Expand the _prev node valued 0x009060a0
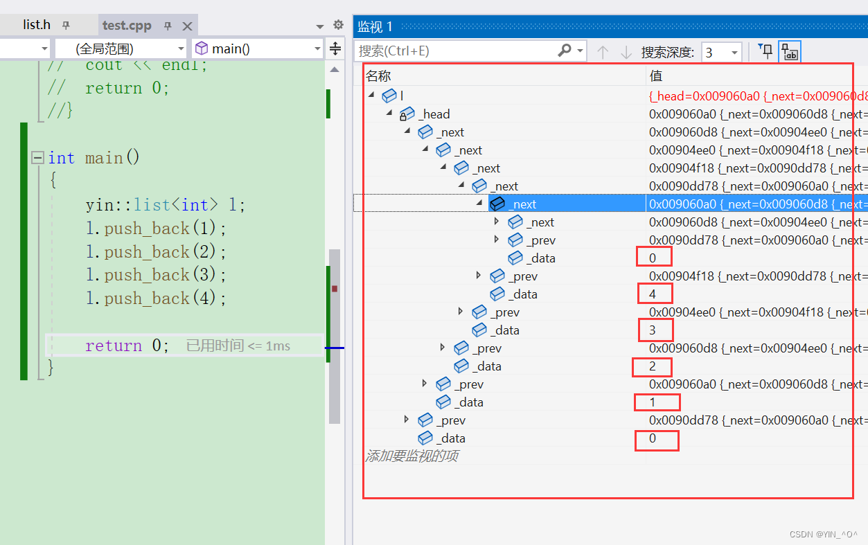The width and height of the screenshot is (868, 545). pos(425,384)
